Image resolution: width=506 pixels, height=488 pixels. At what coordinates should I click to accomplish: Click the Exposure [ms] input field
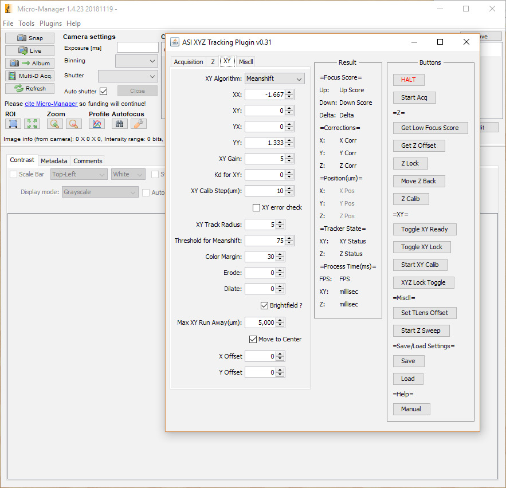click(x=138, y=48)
